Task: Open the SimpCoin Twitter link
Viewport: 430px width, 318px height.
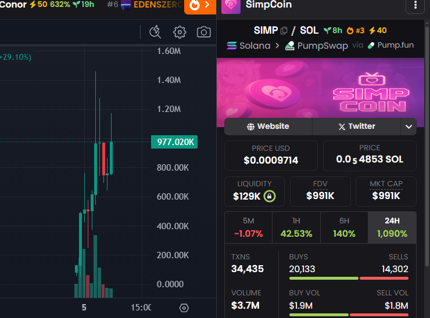Action: 357,127
